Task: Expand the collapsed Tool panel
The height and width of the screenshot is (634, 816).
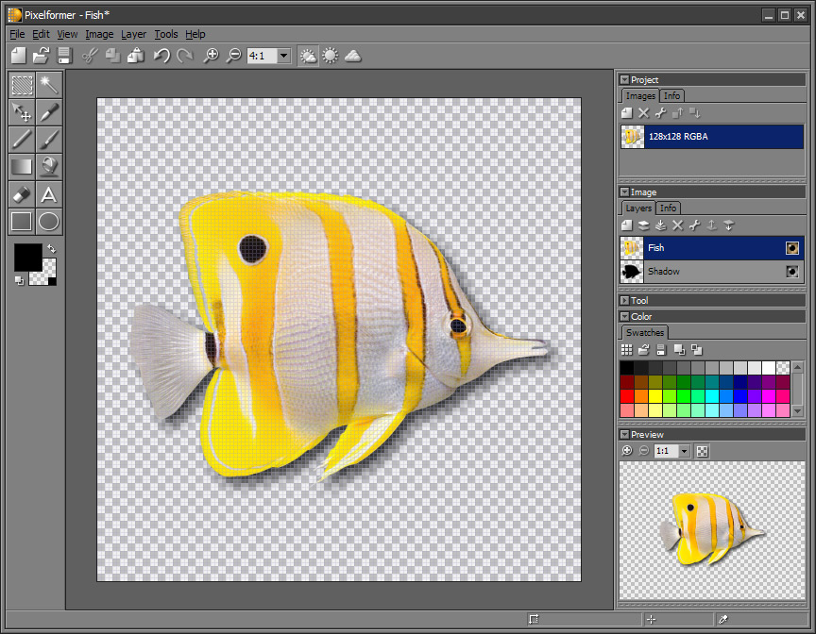Action: click(x=624, y=301)
